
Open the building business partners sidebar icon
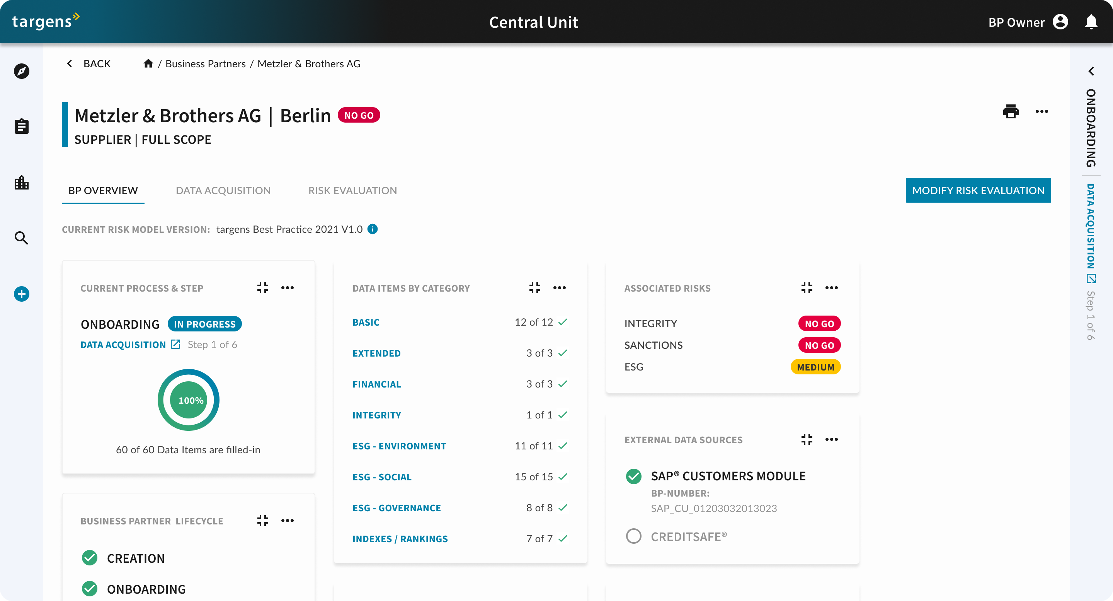tap(21, 183)
